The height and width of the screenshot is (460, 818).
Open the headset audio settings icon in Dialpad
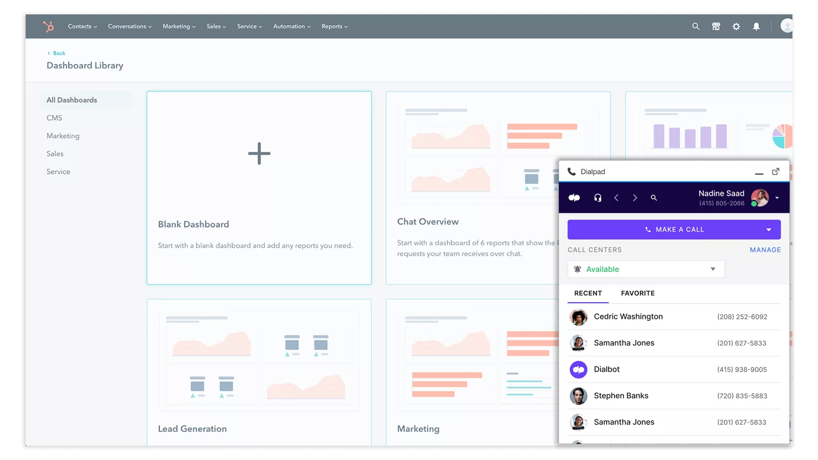tap(597, 198)
